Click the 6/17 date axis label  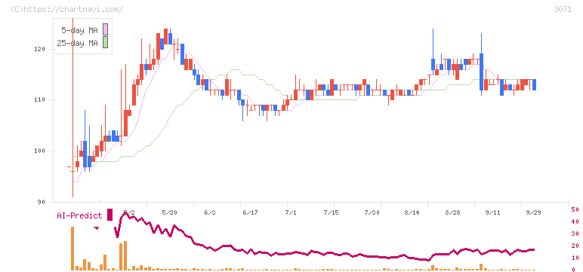(250, 212)
